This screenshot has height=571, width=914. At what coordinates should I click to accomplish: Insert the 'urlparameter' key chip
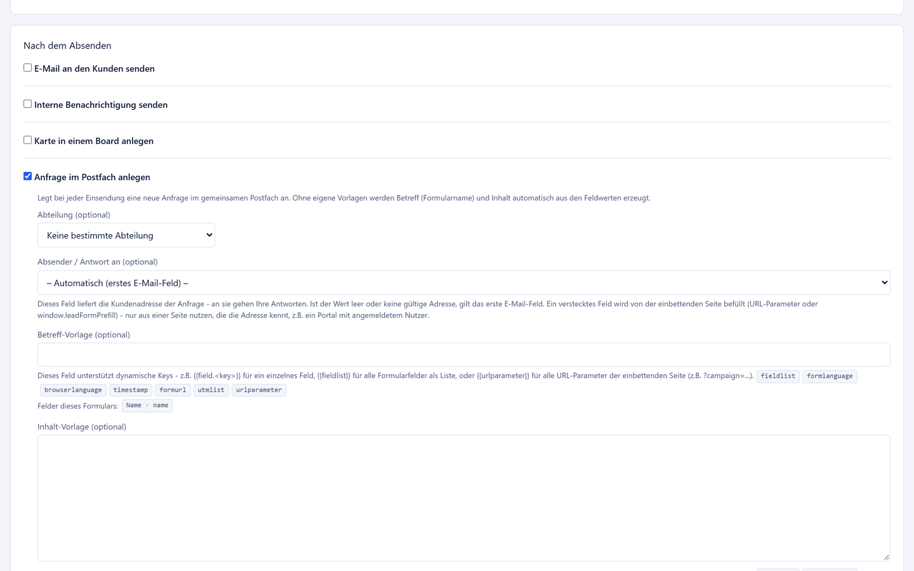[259, 390]
